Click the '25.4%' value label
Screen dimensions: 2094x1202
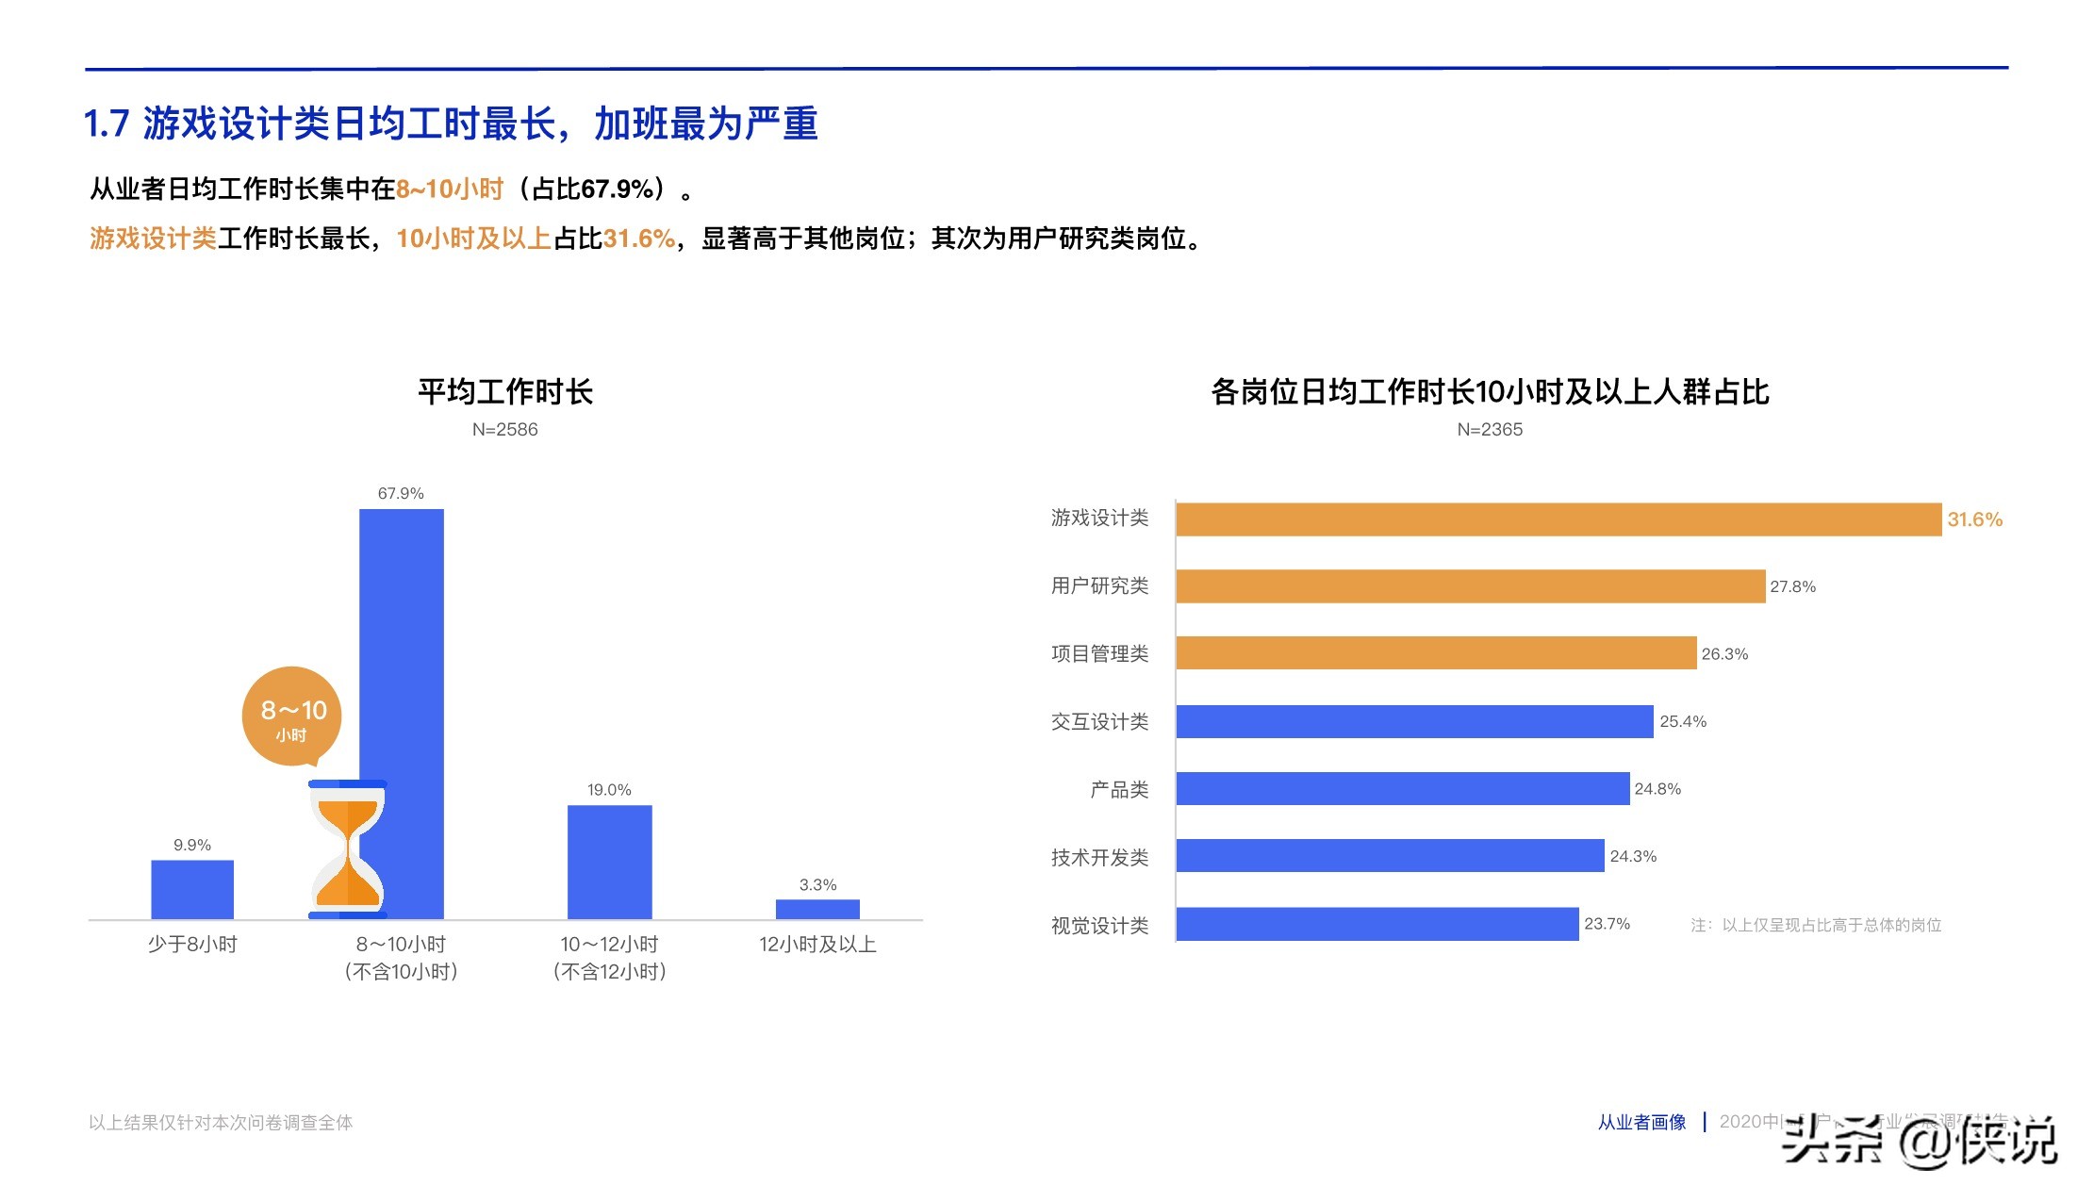(x=1683, y=721)
